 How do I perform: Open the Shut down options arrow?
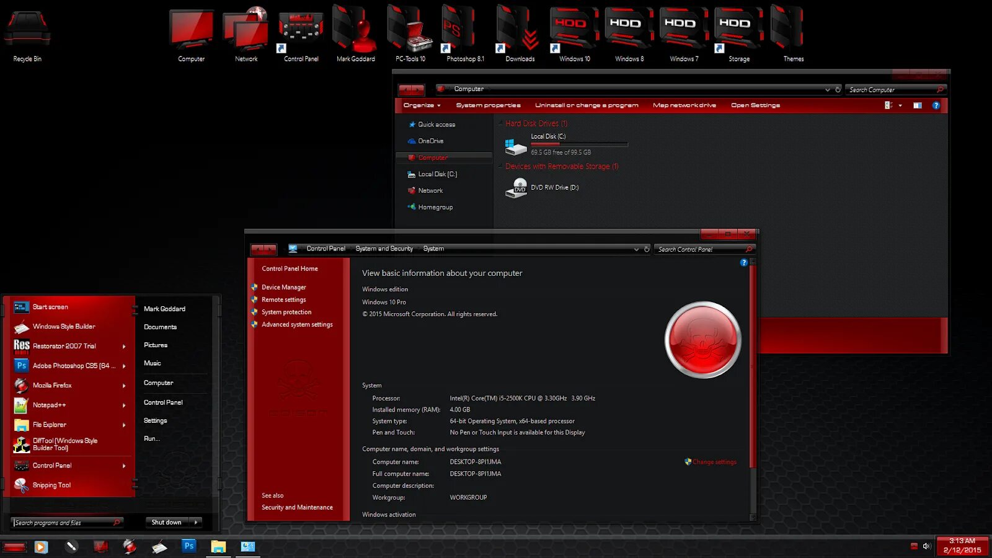point(196,523)
